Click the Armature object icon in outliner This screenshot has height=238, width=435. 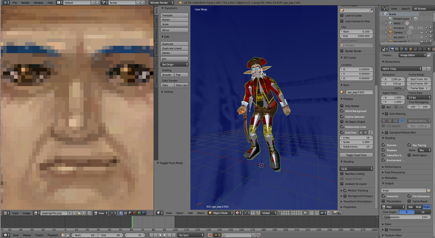pos(391,28)
